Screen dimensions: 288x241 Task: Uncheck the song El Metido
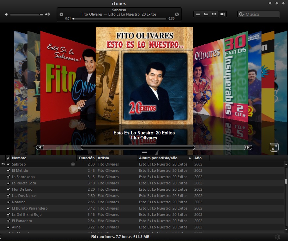[8, 170]
